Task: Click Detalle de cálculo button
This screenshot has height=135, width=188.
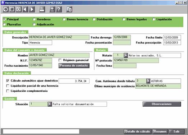Action: click(138, 131)
